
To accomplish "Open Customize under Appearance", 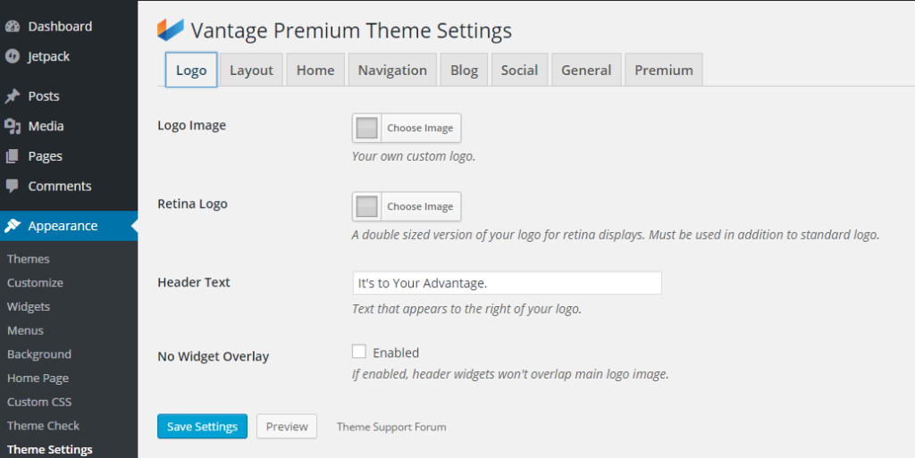I will (35, 283).
